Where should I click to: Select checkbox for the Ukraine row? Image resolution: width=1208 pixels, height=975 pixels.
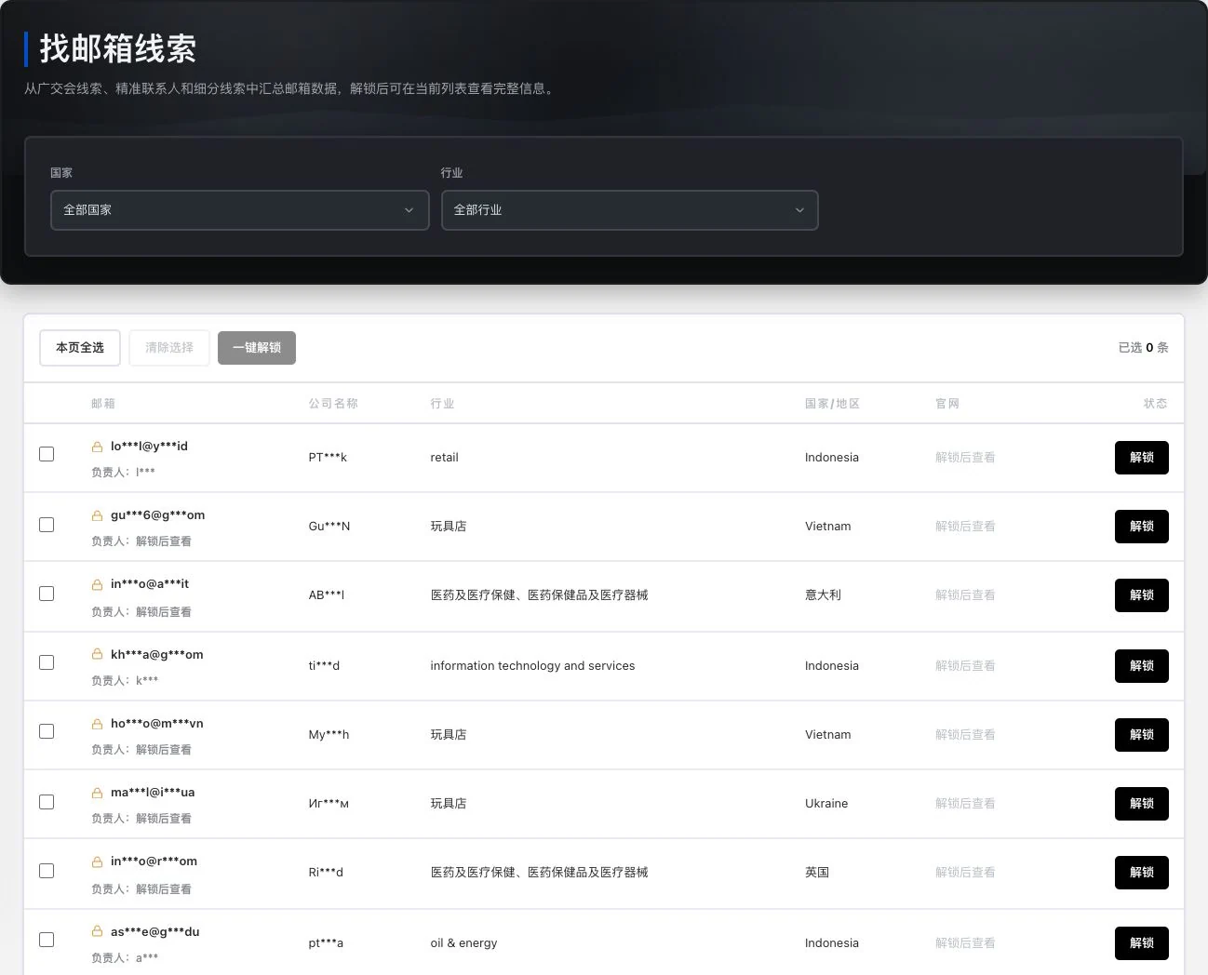(x=47, y=802)
